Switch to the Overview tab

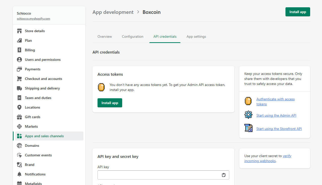tap(105, 36)
